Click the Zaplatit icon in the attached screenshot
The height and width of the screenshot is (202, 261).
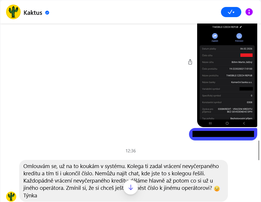coord(215,36)
